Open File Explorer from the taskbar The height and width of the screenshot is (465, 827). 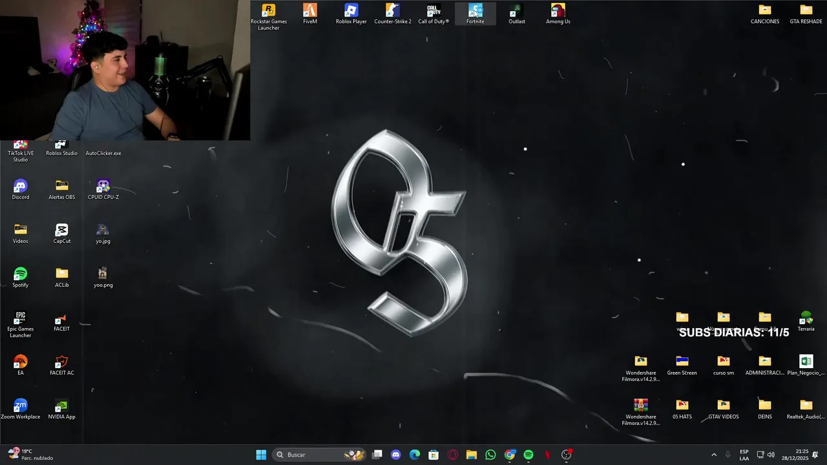click(472, 455)
